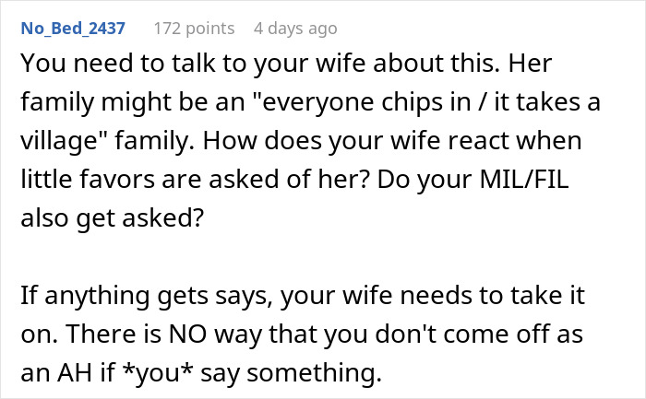Click the phrase "say something."
646x399 pixels.
[291, 372]
